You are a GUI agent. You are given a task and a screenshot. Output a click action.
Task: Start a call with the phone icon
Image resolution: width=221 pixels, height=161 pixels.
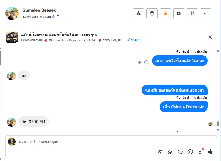tap(160, 152)
